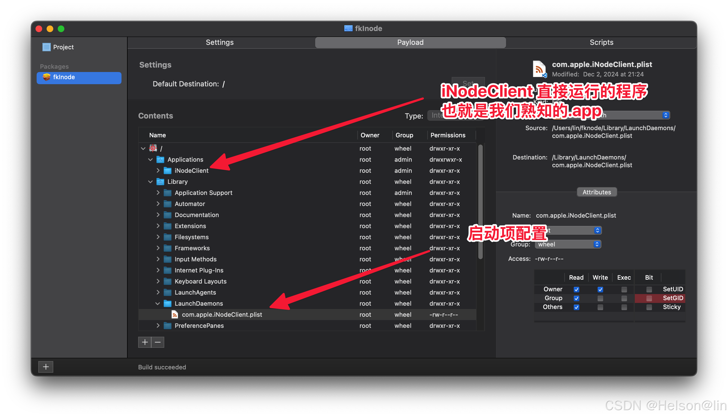The image size is (728, 417).
Task: Click the Automator folder icon
Action: point(167,204)
